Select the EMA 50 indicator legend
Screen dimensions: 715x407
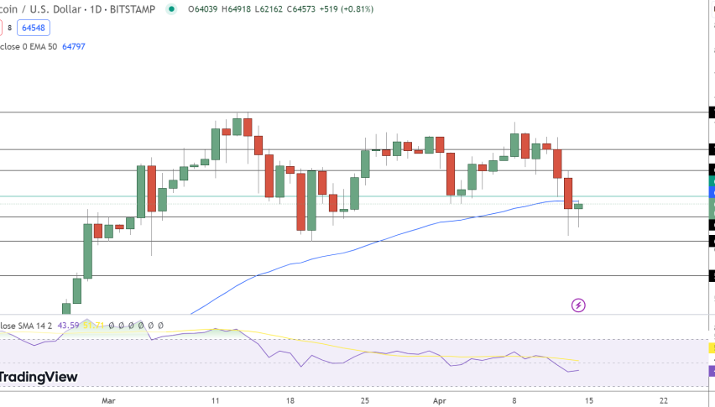click(29, 46)
